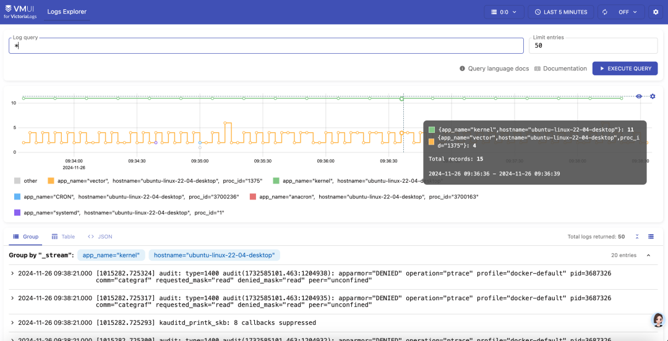668x341 pixels.
Task: Open Query language docs link
Action: pos(494,69)
